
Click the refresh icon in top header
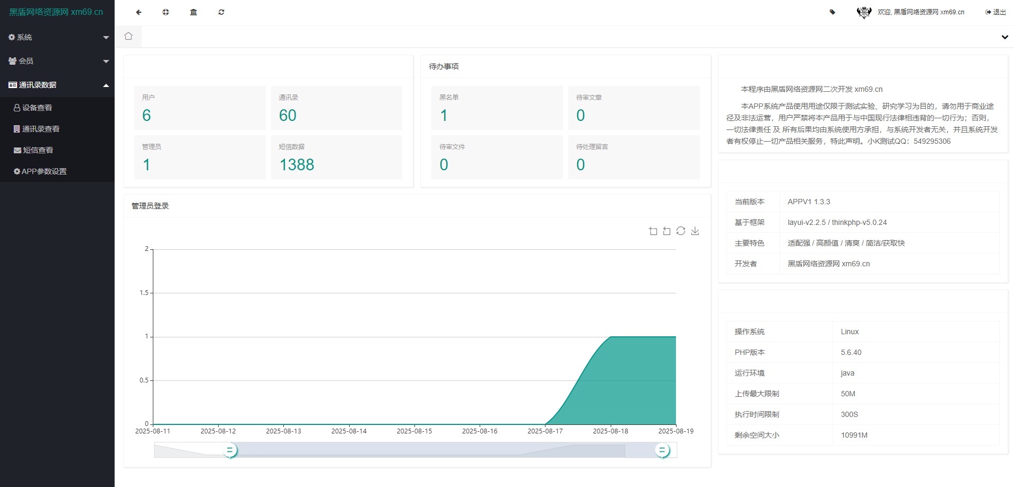221,12
